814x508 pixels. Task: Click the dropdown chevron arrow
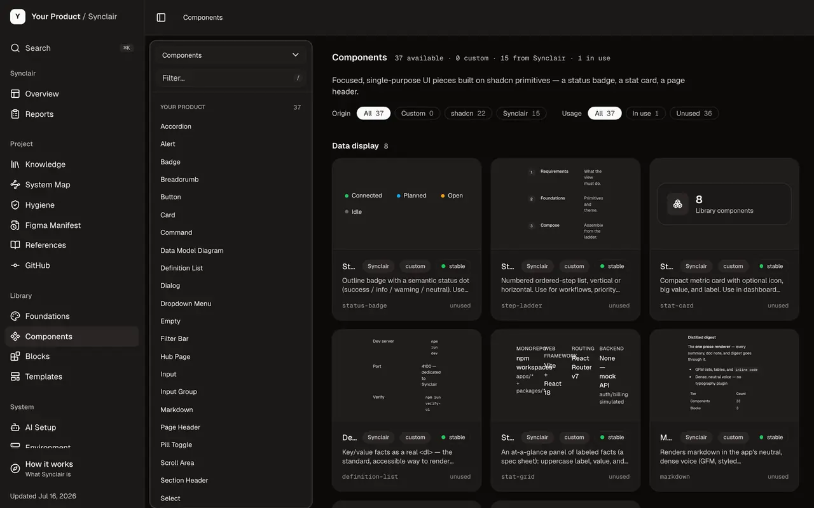pos(296,55)
